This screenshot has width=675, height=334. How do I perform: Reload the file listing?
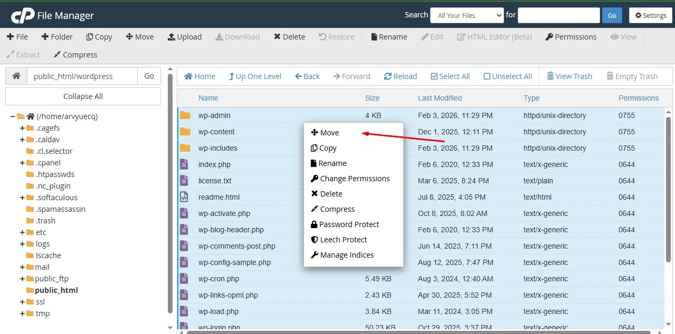400,76
